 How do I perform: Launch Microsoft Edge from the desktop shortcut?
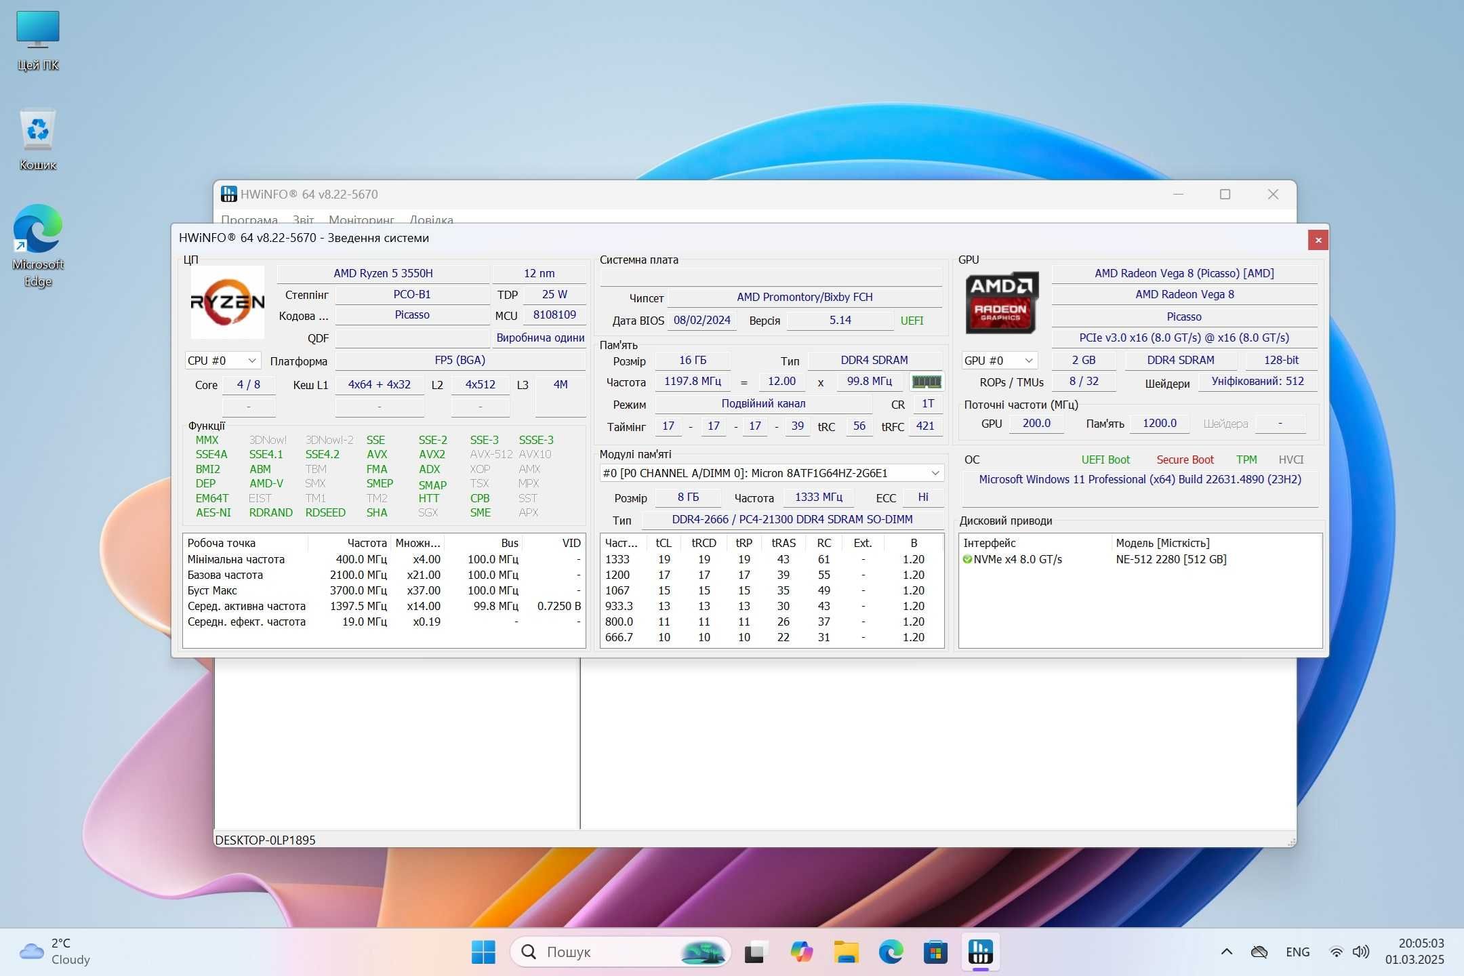click(38, 245)
